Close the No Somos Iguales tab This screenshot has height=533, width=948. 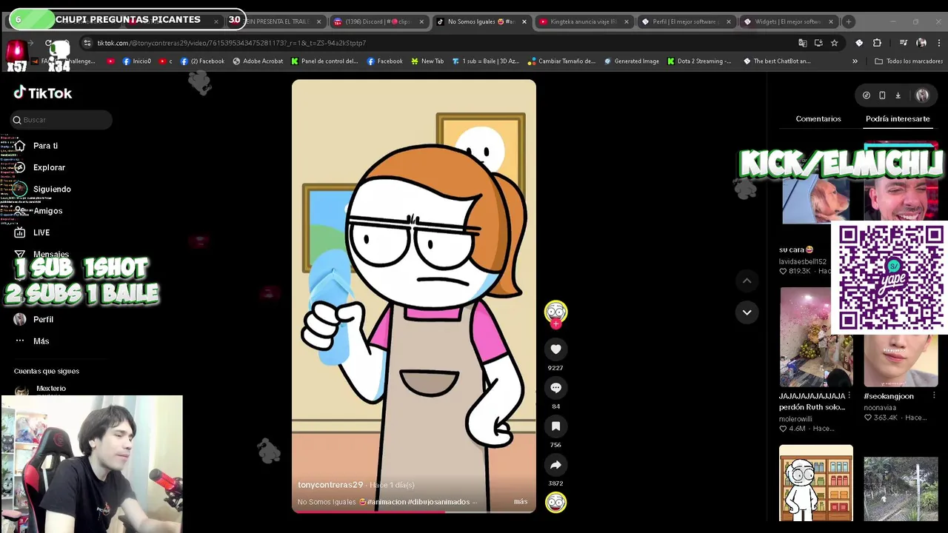click(x=524, y=21)
